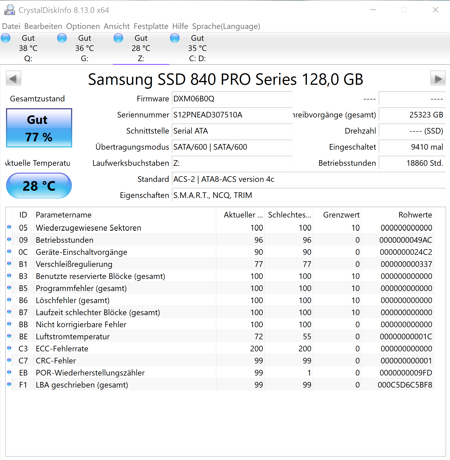Click the 28 °C temperature button
450x460 pixels.
(39, 186)
